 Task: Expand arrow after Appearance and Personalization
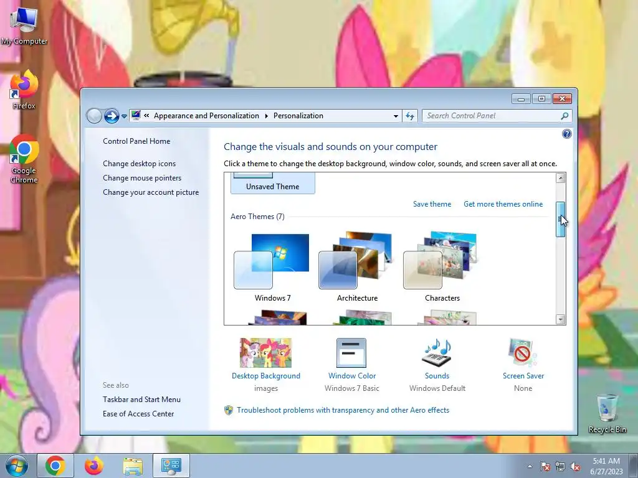click(267, 116)
